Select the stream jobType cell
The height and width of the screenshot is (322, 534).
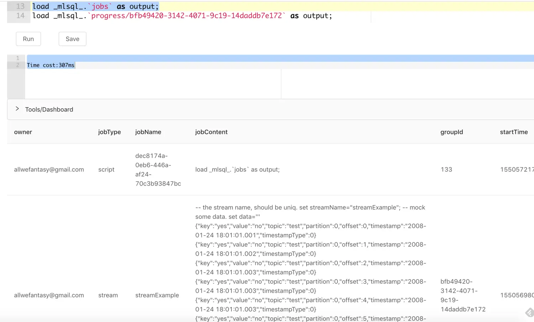(x=108, y=295)
